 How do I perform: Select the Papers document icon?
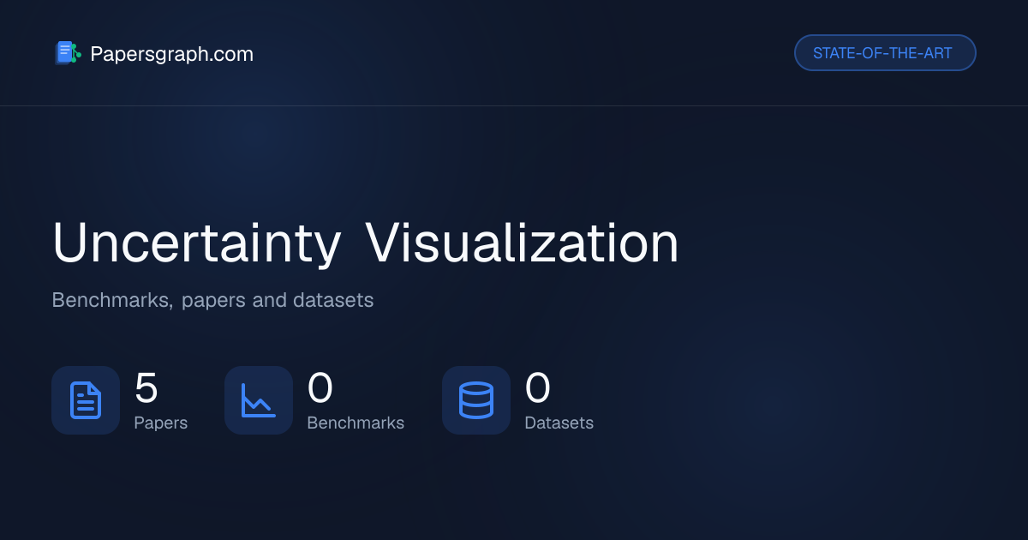86,400
